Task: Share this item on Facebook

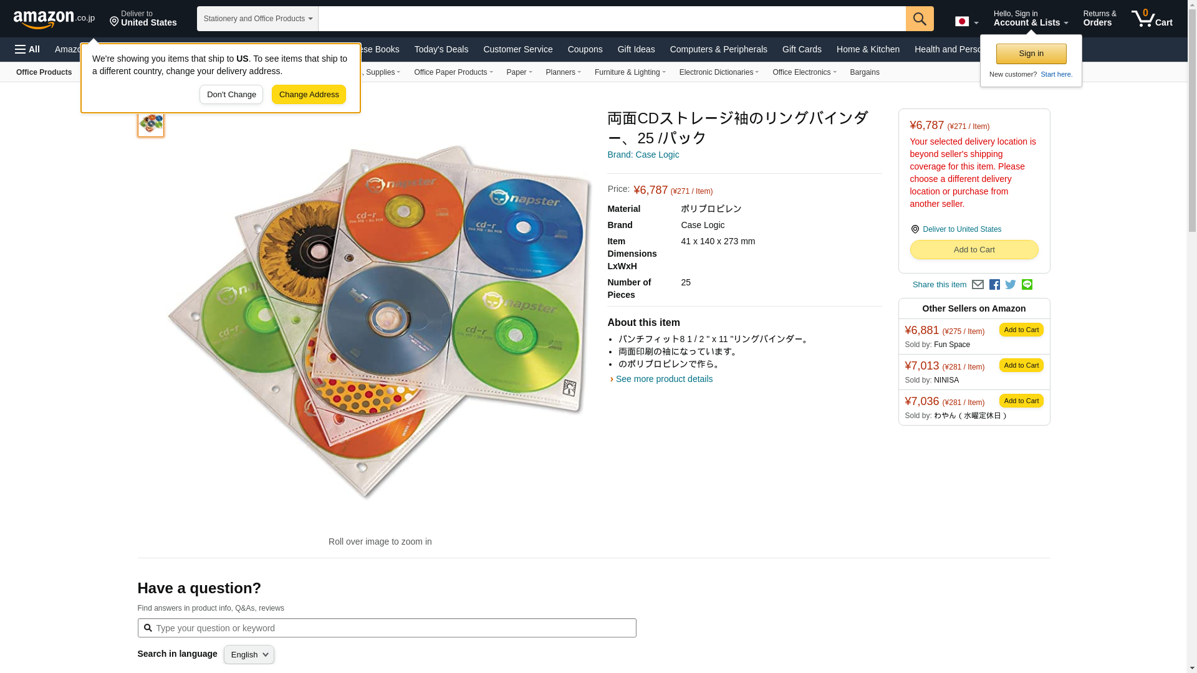Action: 994,285
